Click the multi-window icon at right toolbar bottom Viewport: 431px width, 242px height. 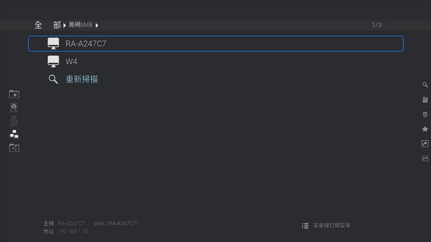coord(425,159)
